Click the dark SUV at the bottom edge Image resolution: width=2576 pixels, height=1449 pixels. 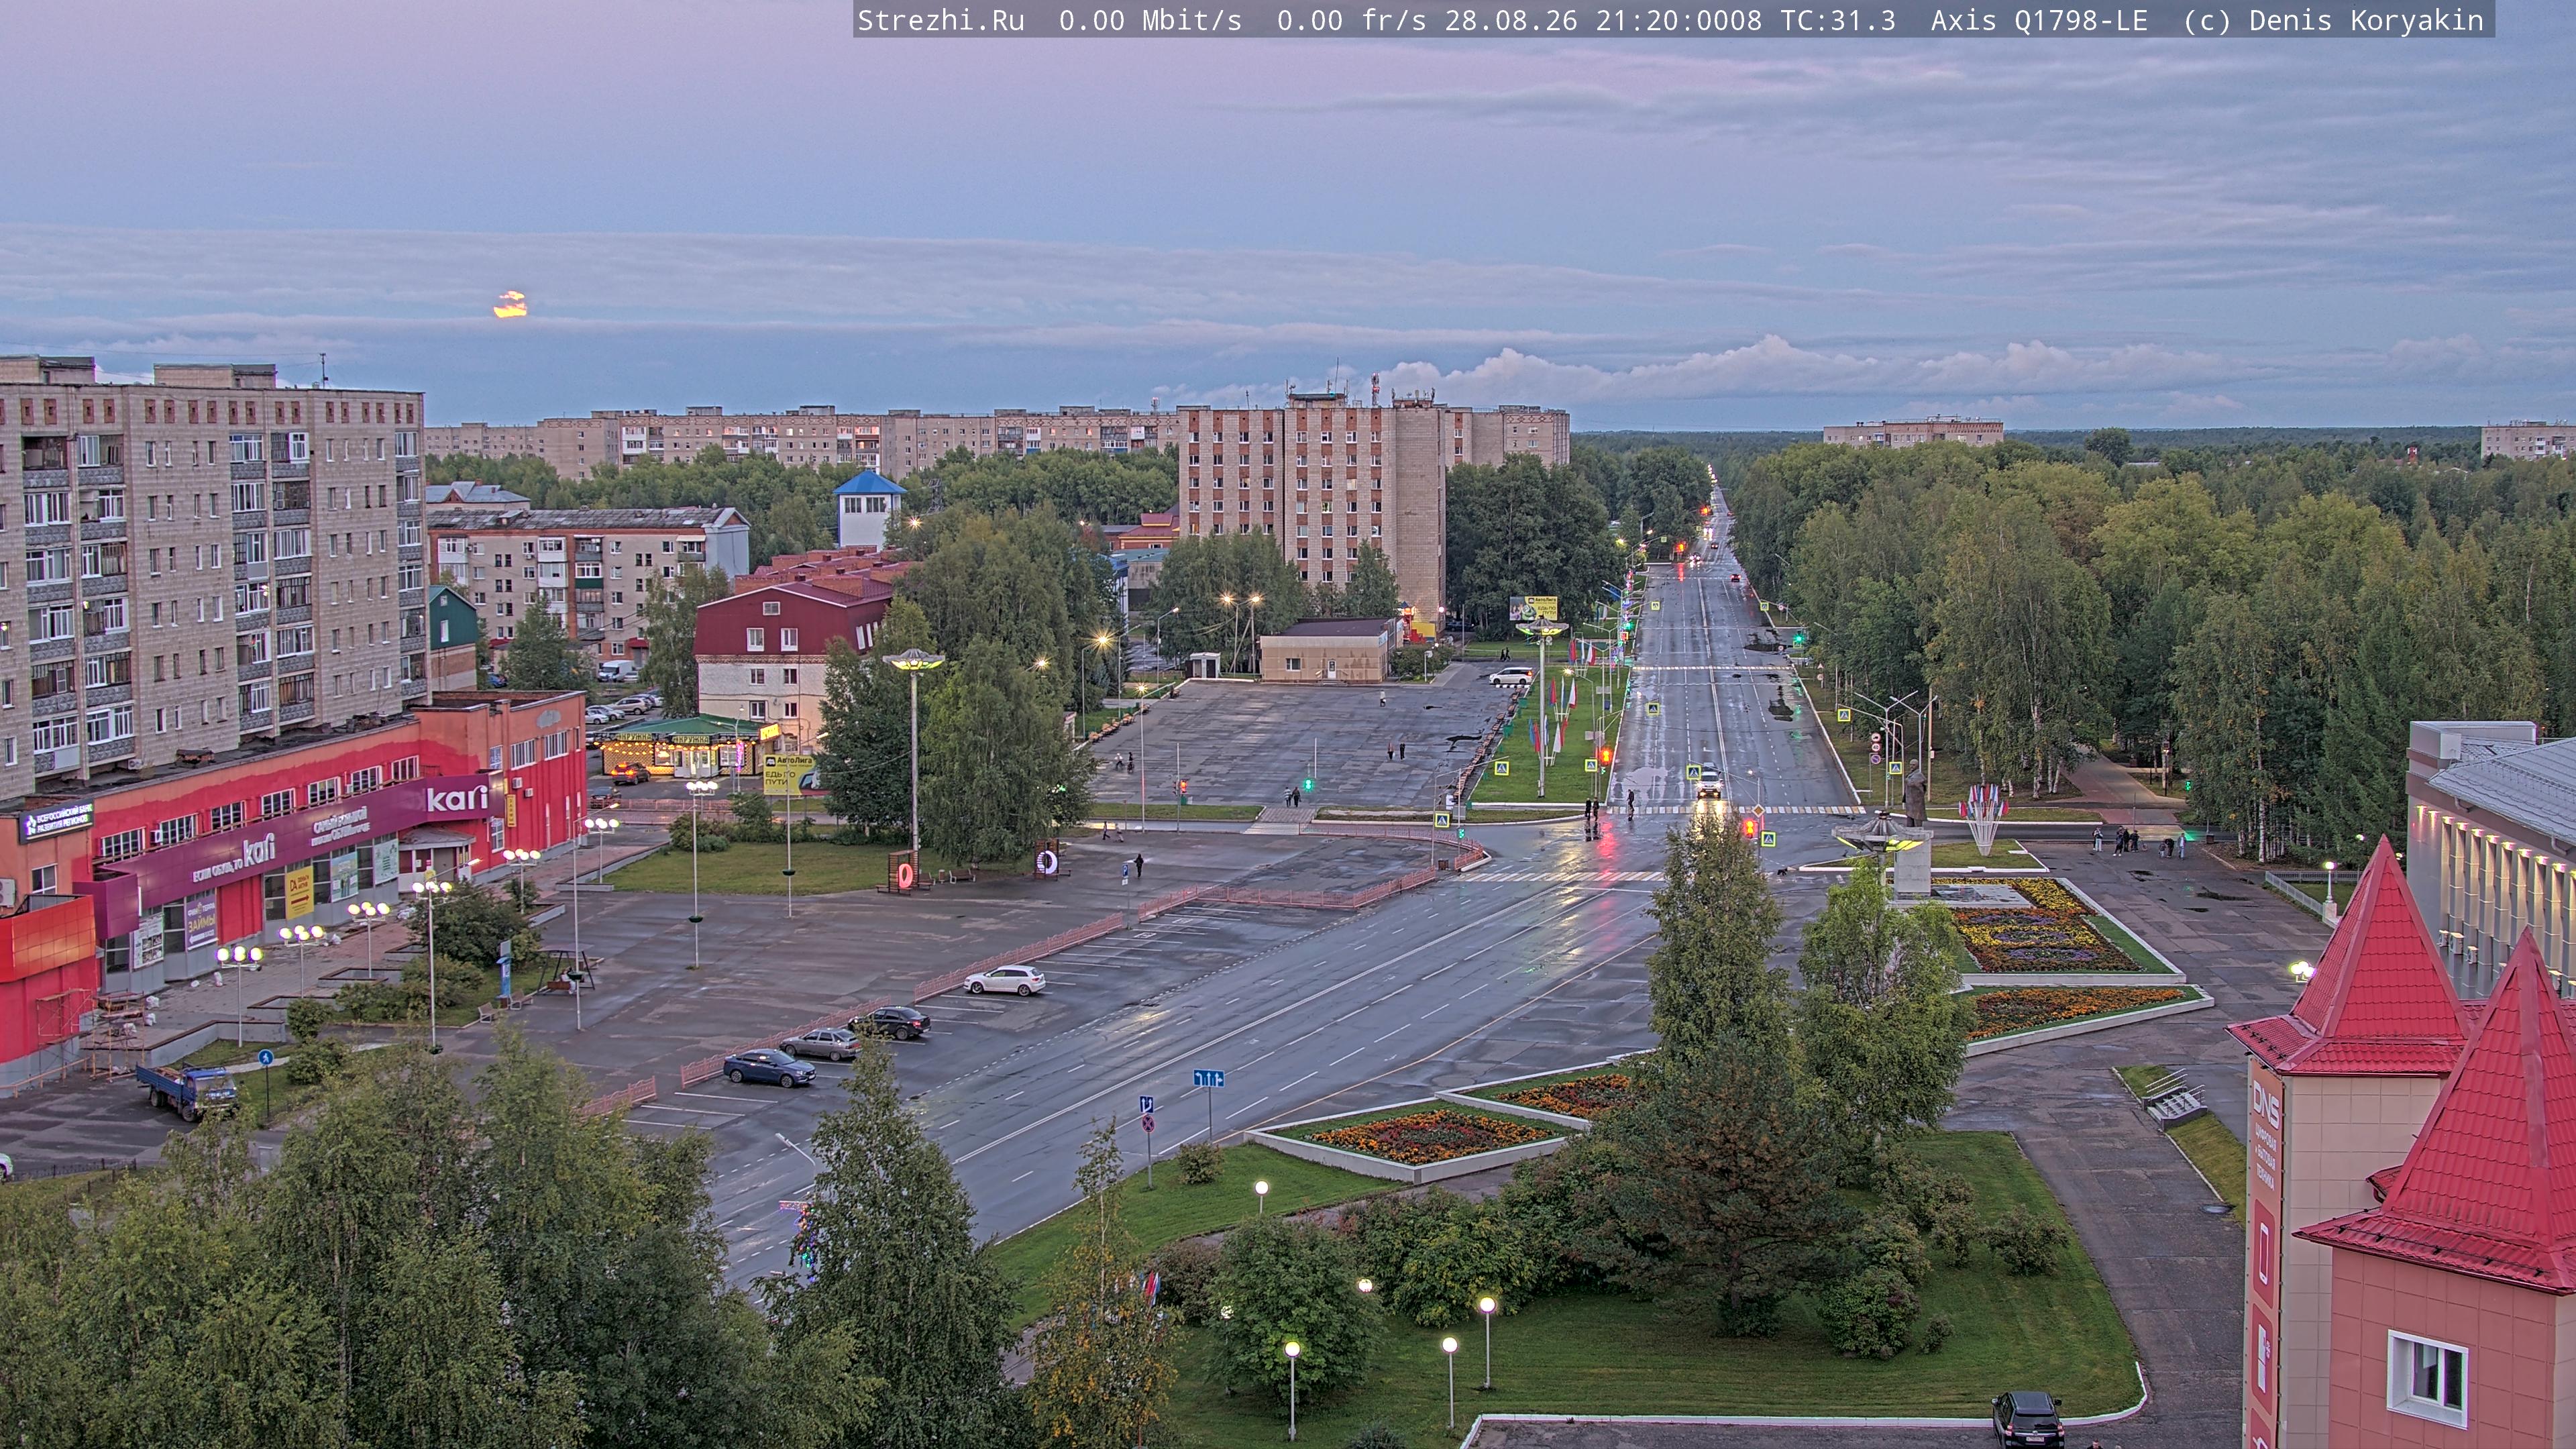2027,1420
